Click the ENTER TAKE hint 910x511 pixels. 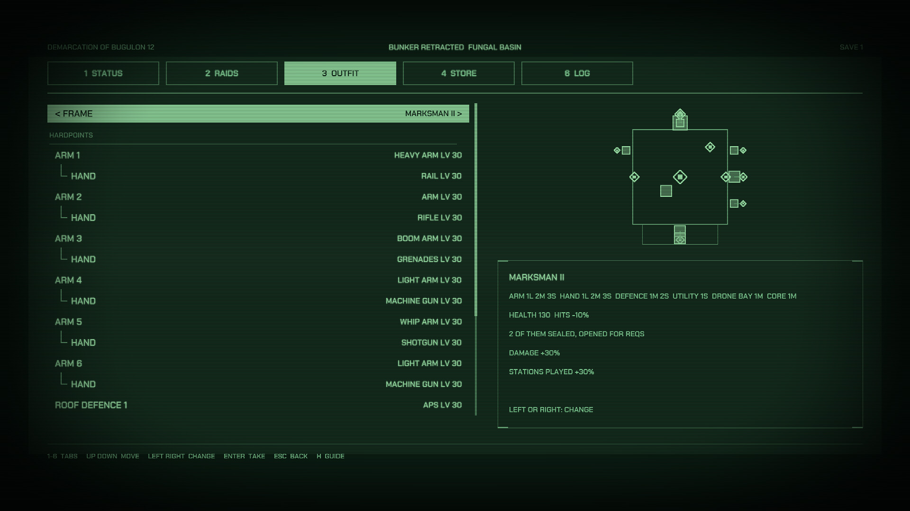tap(244, 456)
